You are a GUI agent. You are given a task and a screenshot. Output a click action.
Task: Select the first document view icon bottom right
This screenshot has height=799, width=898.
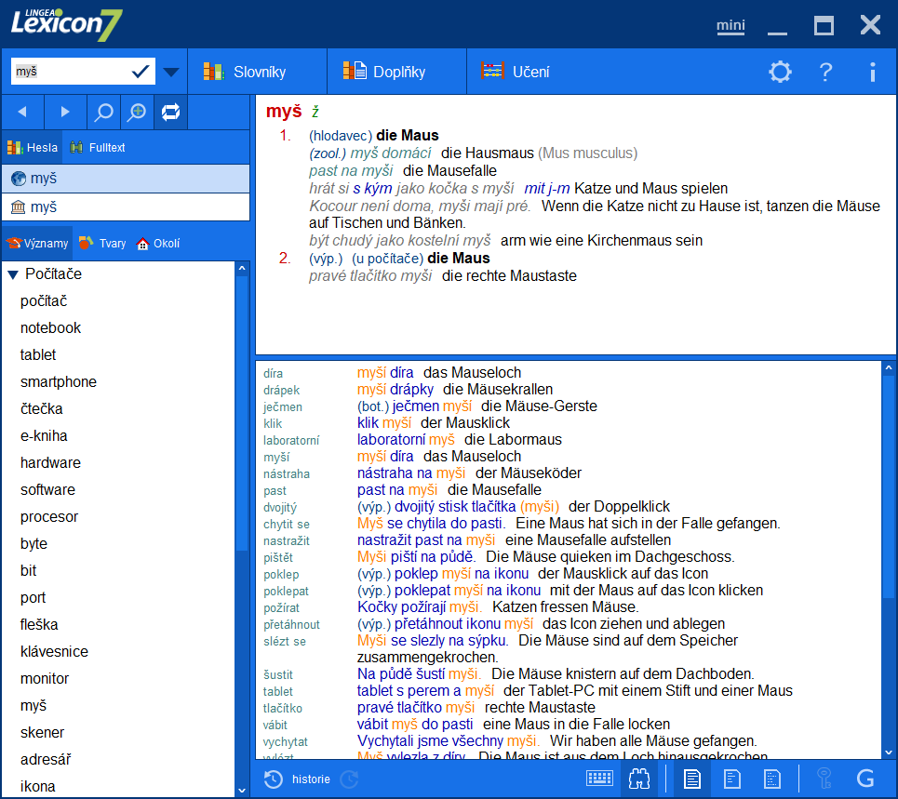pyautogui.click(x=691, y=779)
